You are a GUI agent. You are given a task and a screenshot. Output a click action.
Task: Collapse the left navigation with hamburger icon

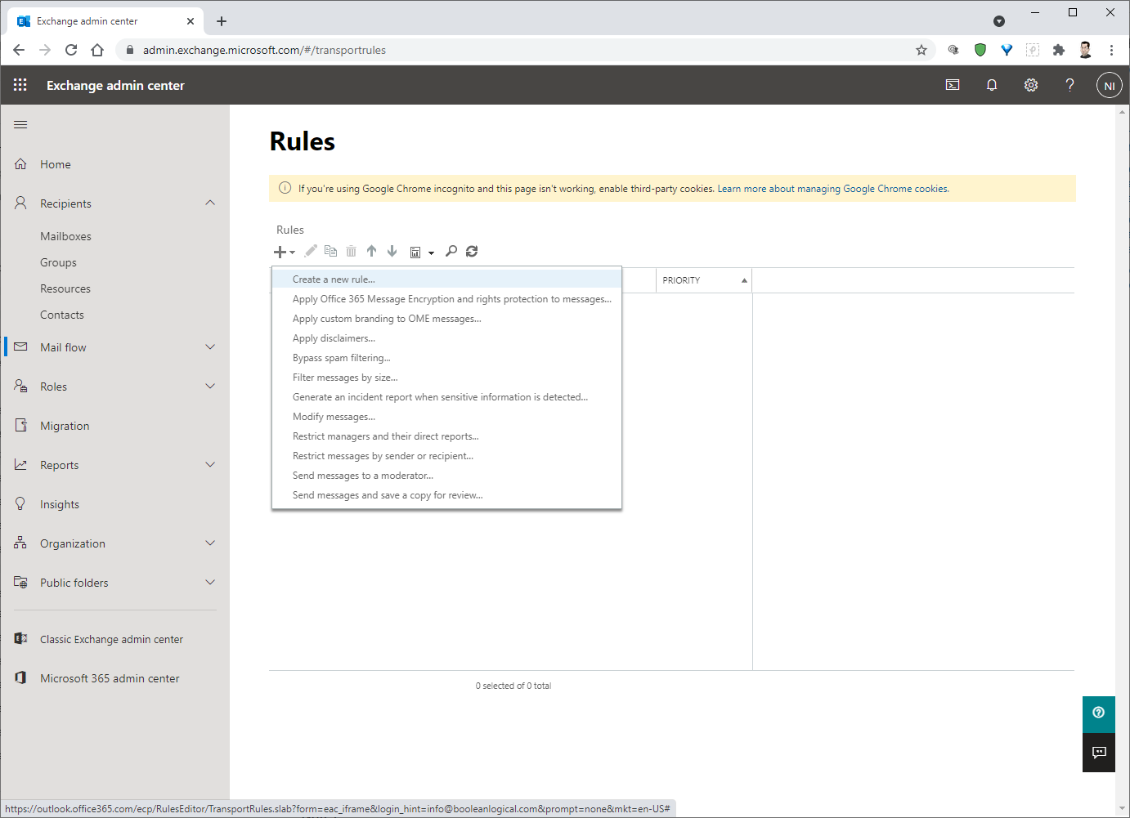20,124
